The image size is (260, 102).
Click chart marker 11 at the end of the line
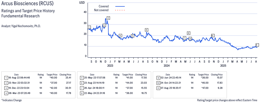(257, 45)
